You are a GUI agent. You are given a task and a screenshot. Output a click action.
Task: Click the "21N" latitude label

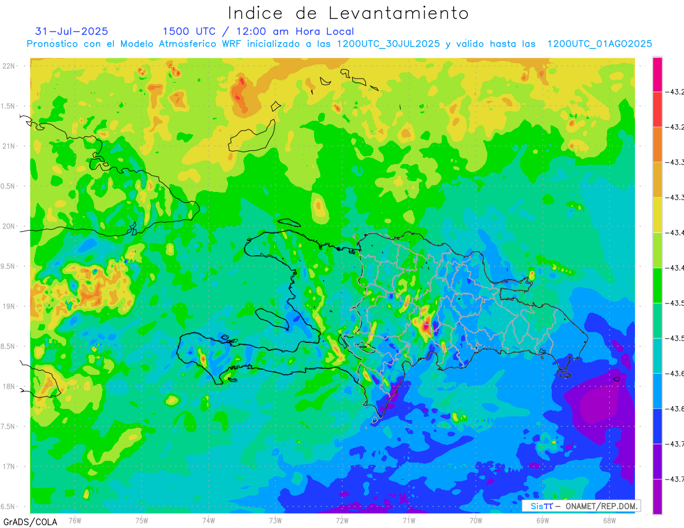[x=9, y=146]
